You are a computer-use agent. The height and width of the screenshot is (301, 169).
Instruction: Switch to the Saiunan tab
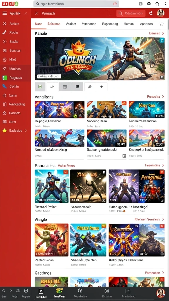coord(54,24)
